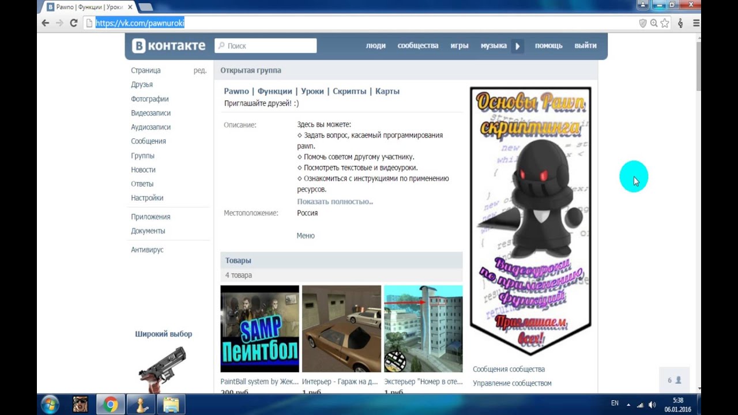Open Сообщения in the sidebar

[148, 141]
